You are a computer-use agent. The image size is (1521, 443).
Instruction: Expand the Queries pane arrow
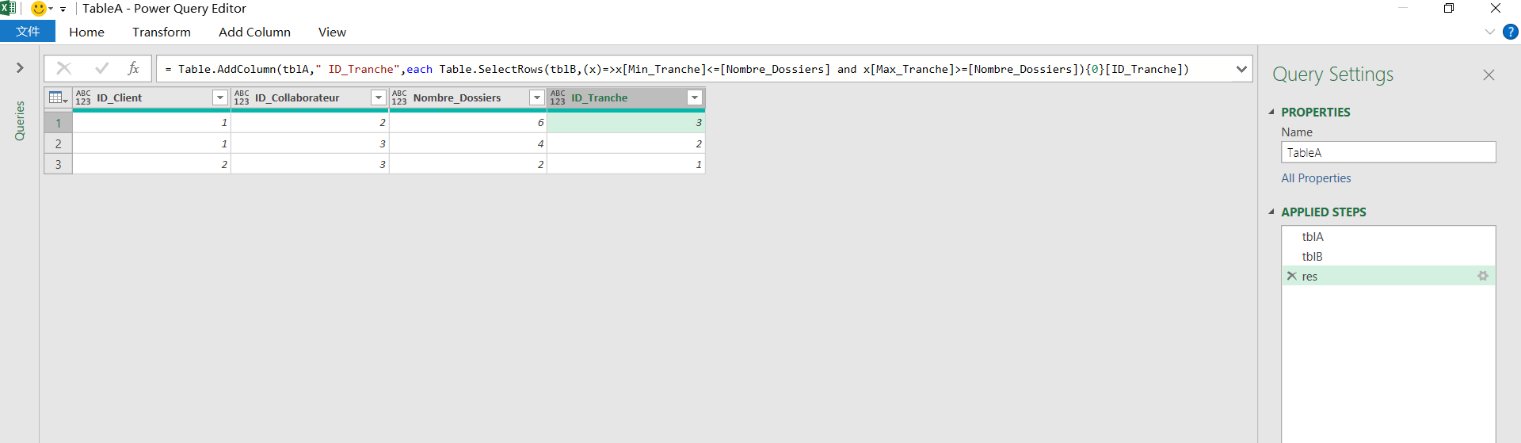coord(20,68)
